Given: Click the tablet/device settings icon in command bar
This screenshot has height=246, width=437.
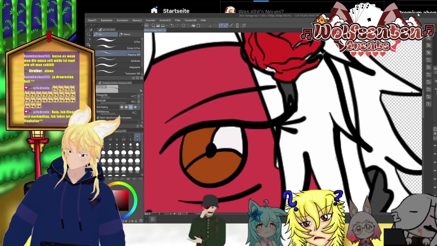Looking at the screenshot, I should tap(237, 25).
